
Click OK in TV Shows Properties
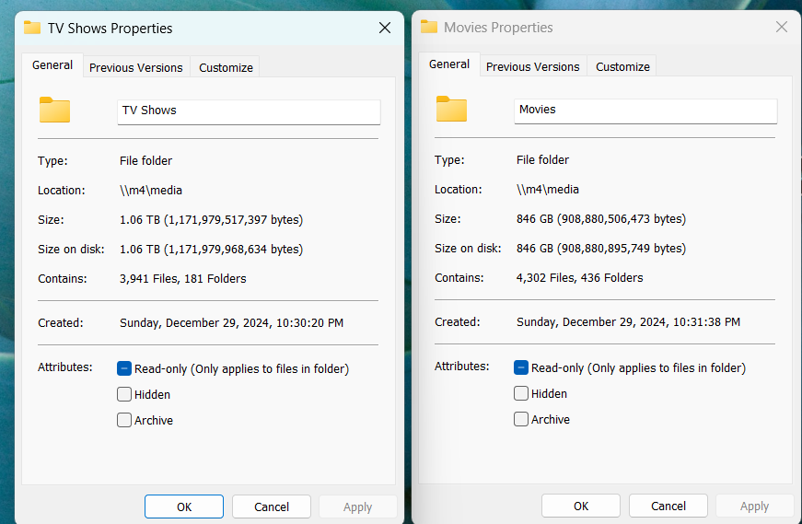tap(184, 507)
